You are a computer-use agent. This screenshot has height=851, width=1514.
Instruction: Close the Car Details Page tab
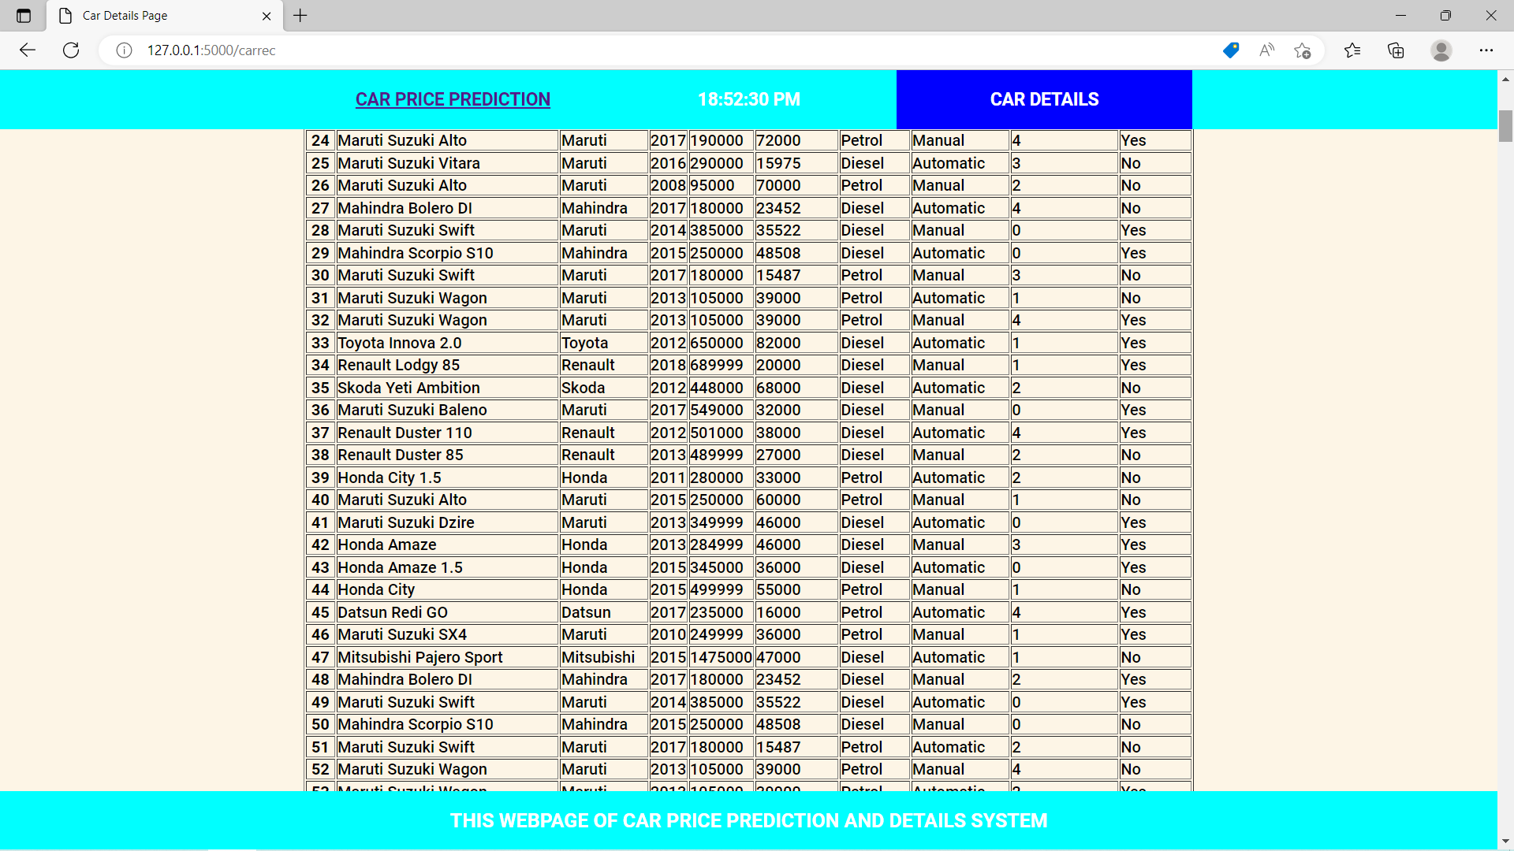(x=267, y=16)
